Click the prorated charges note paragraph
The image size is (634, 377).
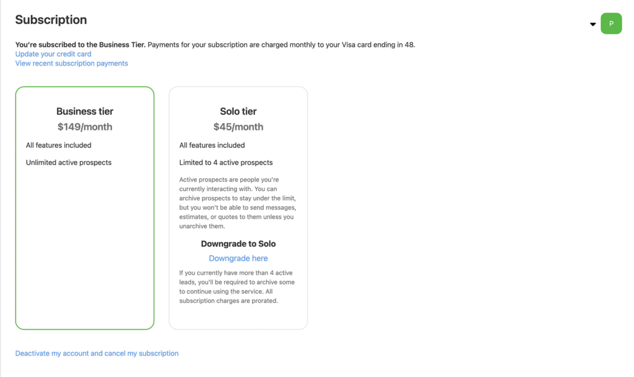pos(238,287)
